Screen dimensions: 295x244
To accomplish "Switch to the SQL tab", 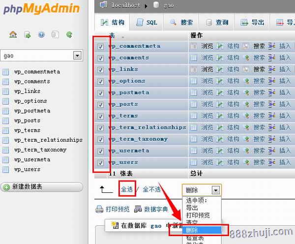I will click(147, 23).
